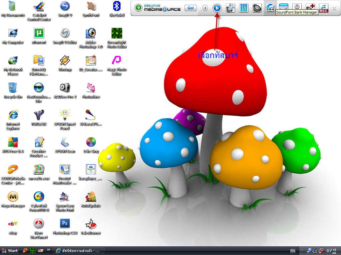
Task: Open SynthFont desktop shortcut
Action: tap(91, 9)
